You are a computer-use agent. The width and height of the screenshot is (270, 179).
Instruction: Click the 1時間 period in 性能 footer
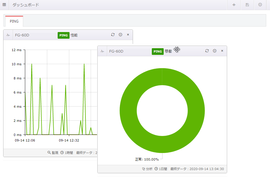point(67,152)
